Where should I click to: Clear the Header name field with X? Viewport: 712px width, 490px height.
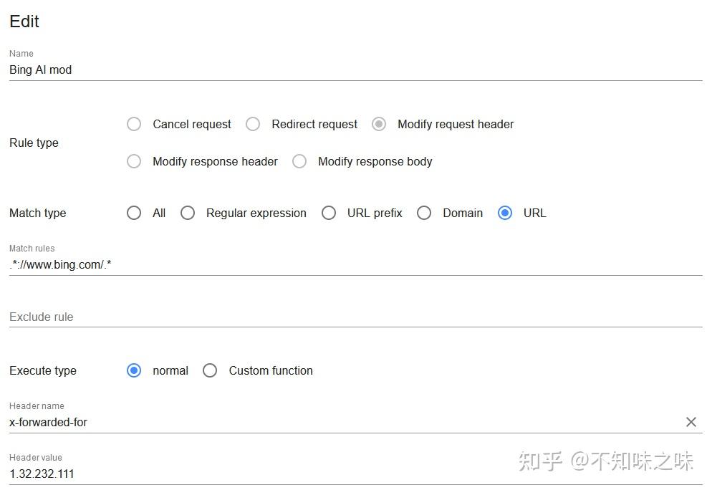(x=691, y=422)
